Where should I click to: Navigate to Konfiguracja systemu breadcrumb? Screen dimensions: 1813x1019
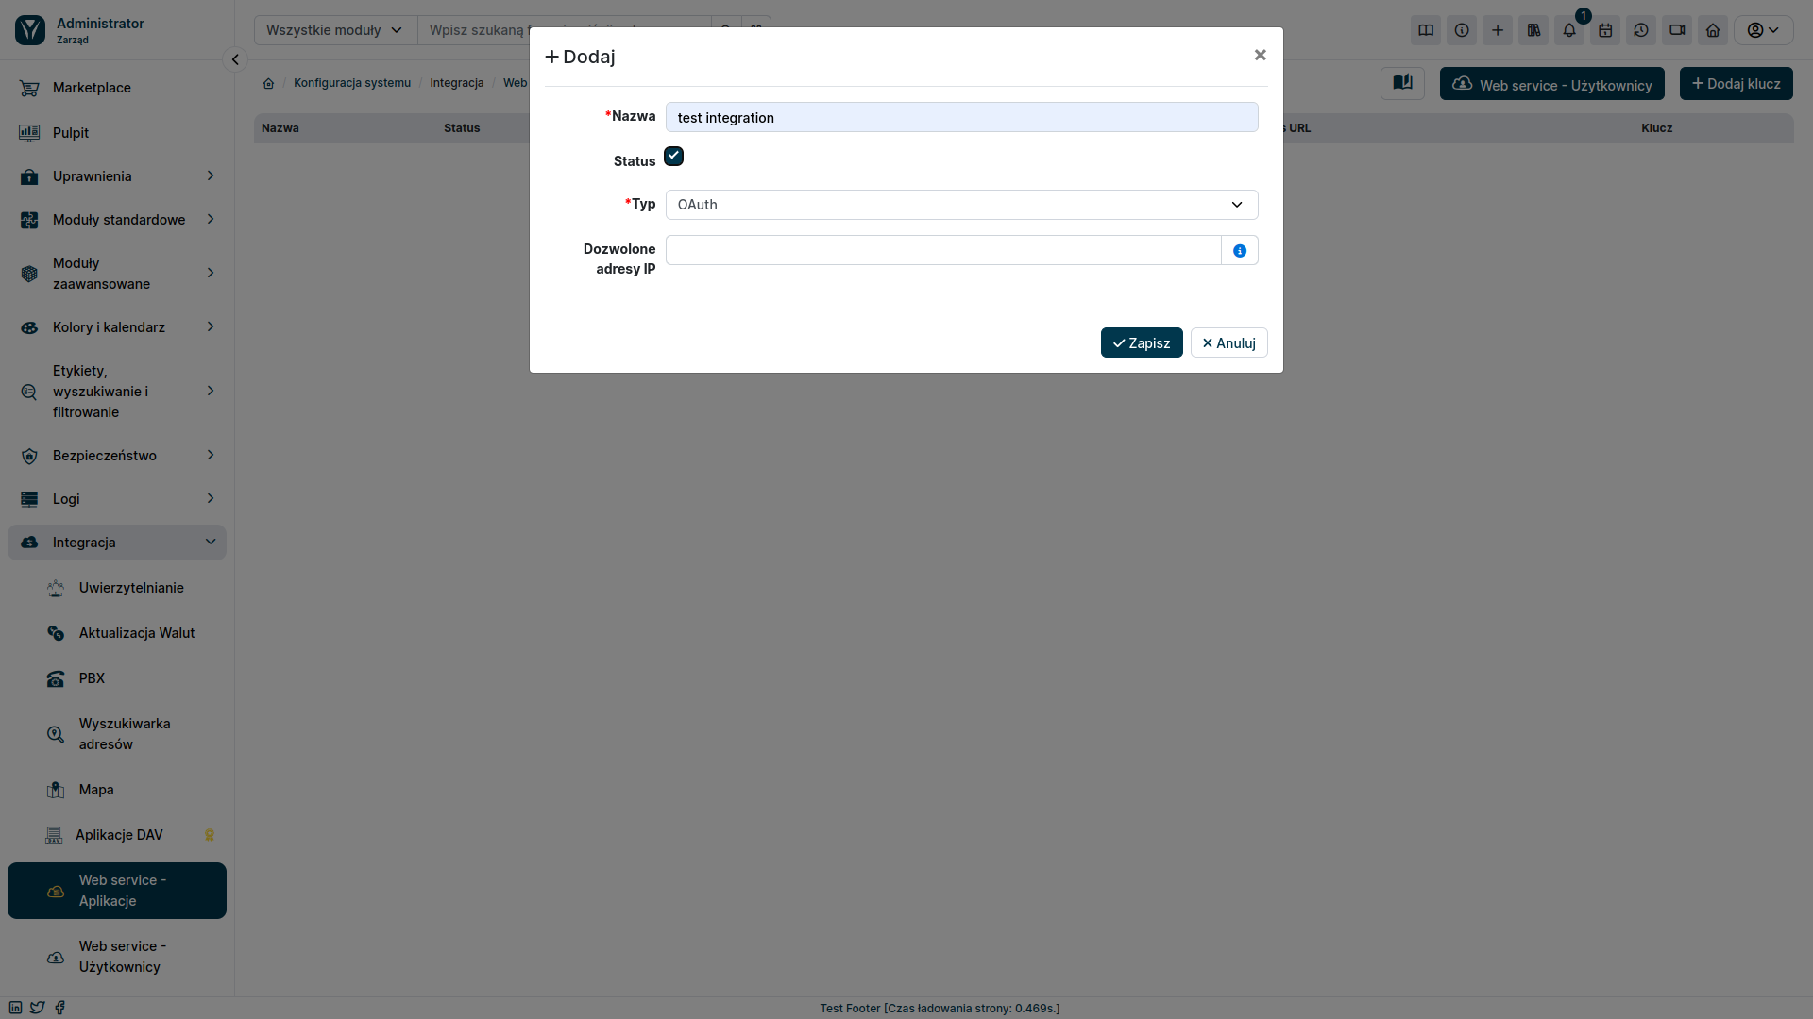pos(351,82)
